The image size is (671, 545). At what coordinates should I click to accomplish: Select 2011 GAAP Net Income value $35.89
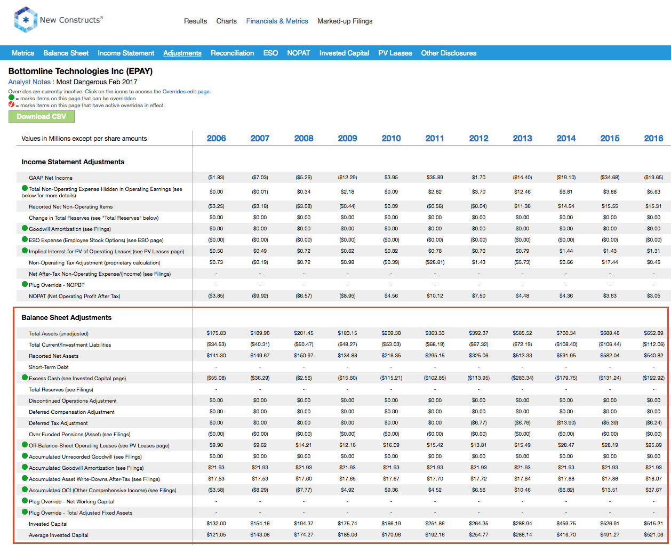(435, 178)
